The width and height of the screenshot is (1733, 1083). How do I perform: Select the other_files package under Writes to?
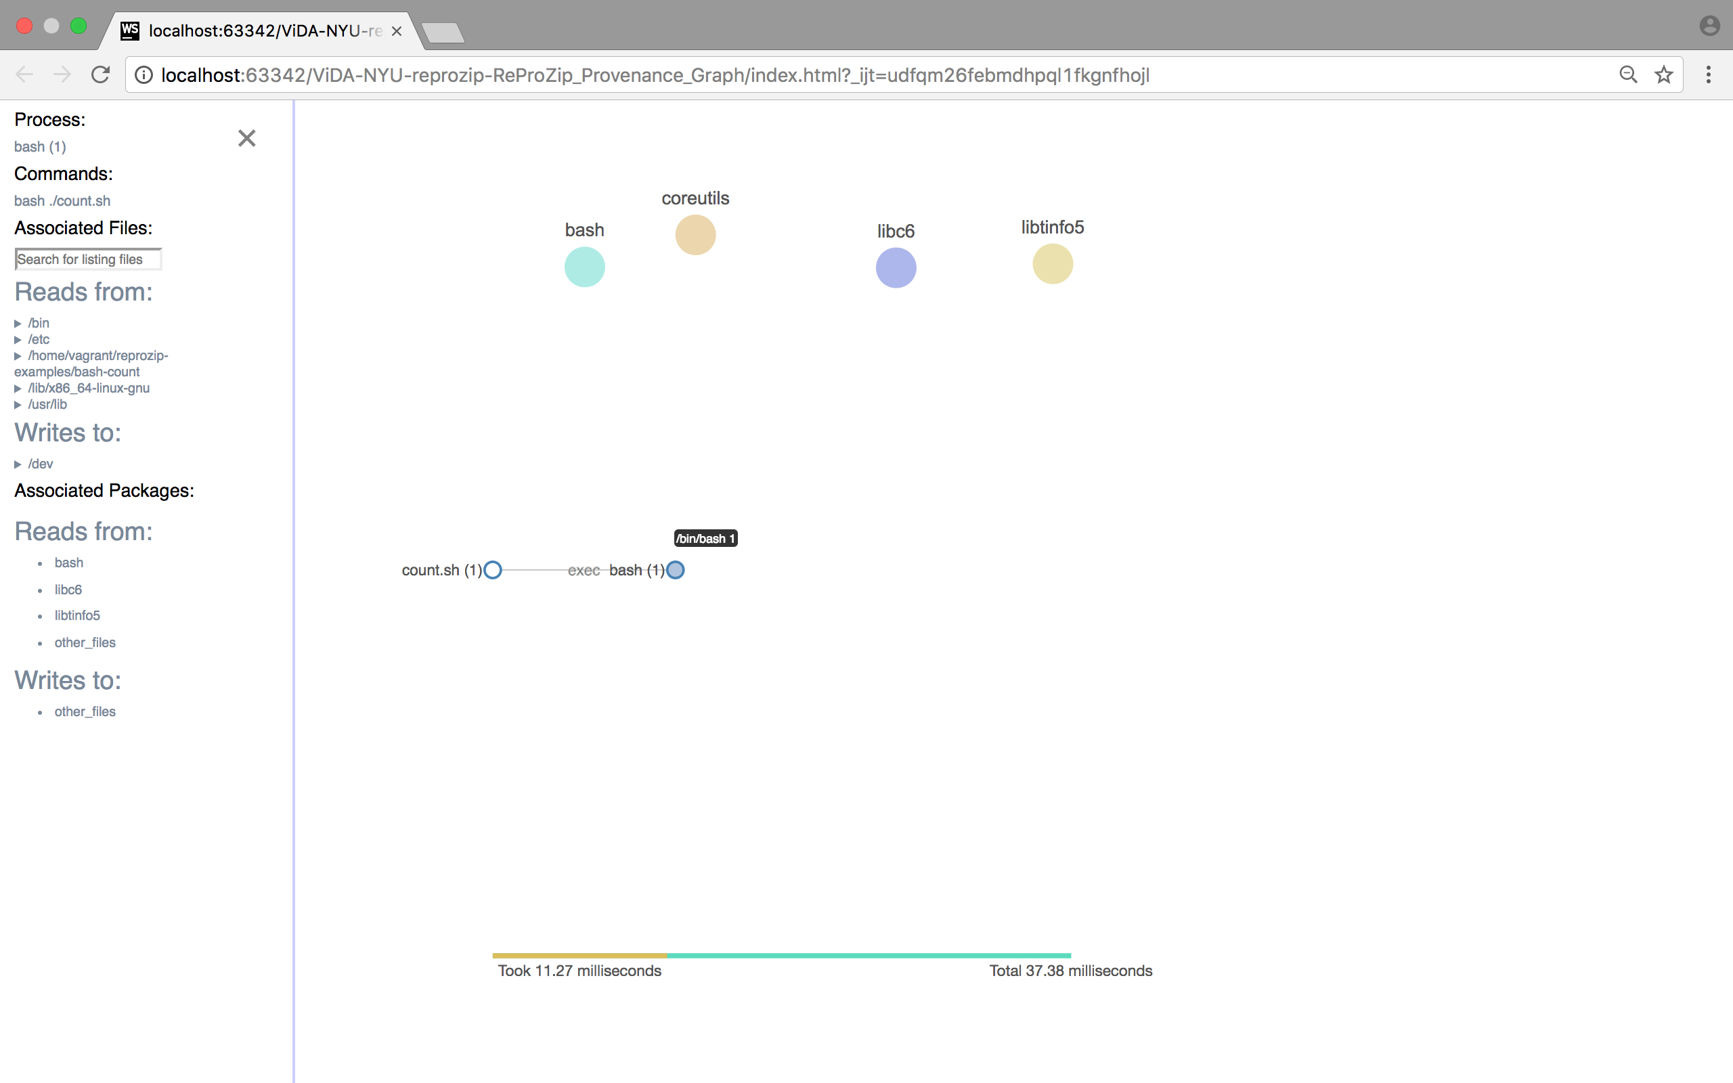85,711
